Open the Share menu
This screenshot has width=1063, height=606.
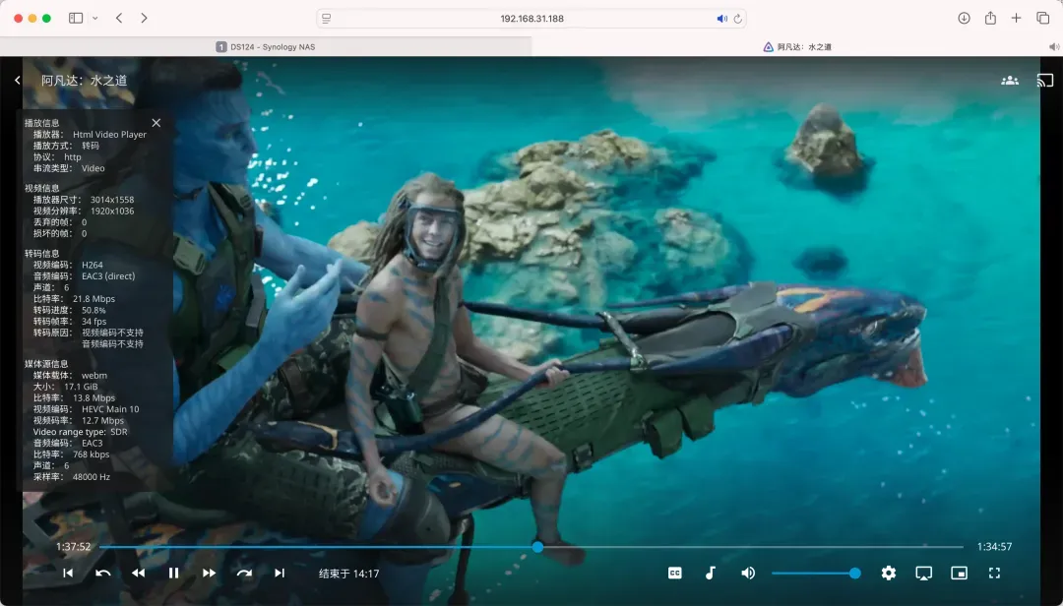click(x=990, y=19)
